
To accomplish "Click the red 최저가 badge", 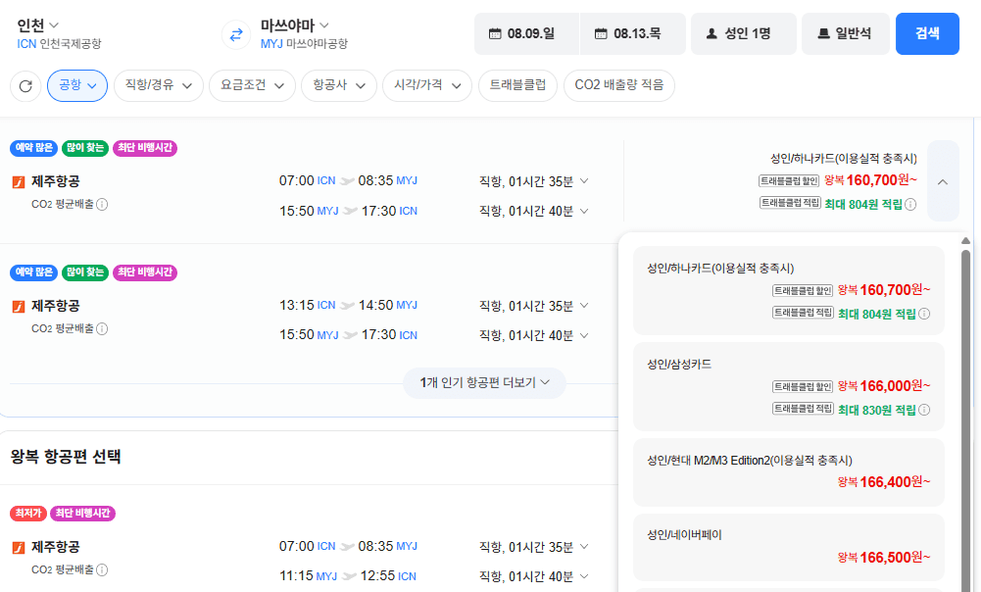I will [28, 514].
